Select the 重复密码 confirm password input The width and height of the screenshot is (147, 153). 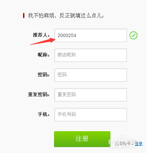point(91,95)
